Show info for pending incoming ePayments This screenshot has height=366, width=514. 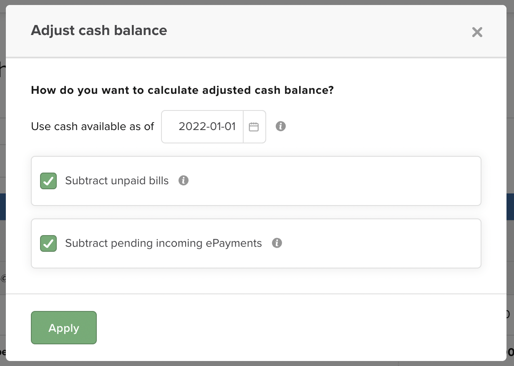tap(277, 243)
